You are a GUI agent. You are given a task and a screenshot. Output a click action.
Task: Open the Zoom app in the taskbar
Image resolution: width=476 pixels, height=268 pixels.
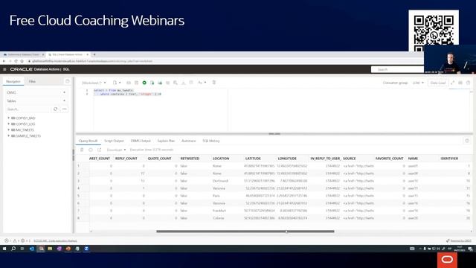pos(86,249)
